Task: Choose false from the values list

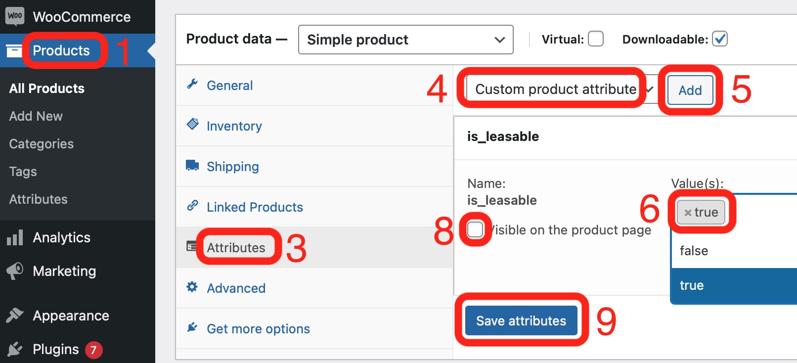Action: pyautogui.click(x=694, y=251)
